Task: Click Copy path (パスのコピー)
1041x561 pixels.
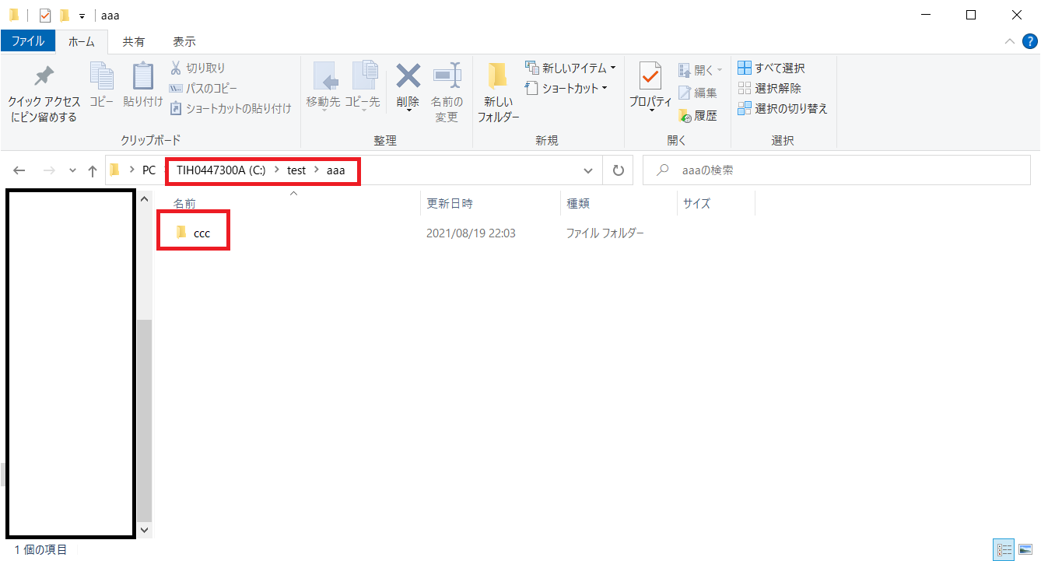Action: [x=203, y=89]
